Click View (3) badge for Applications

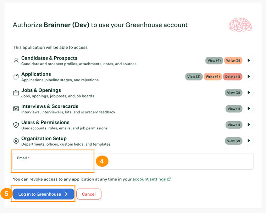(x=194, y=77)
